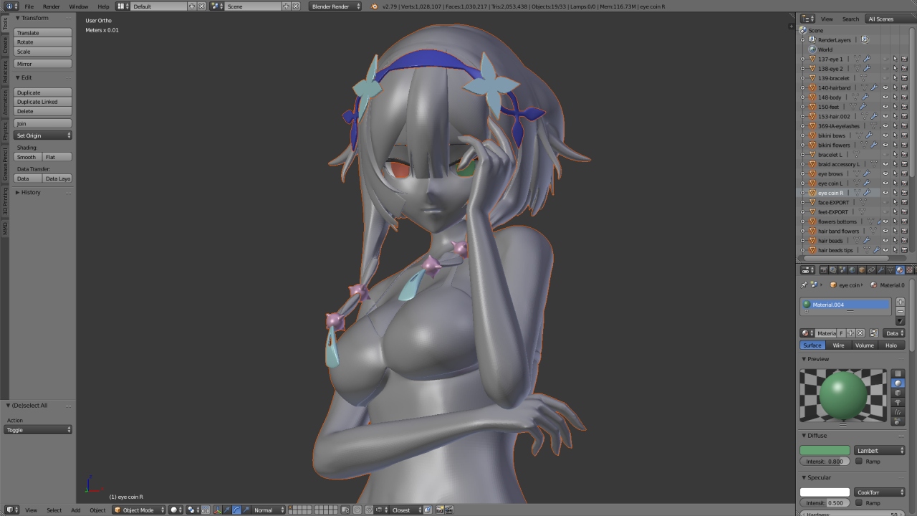Image resolution: width=917 pixels, height=516 pixels.
Task: Select the hair strands preview type
Action: [898, 411]
